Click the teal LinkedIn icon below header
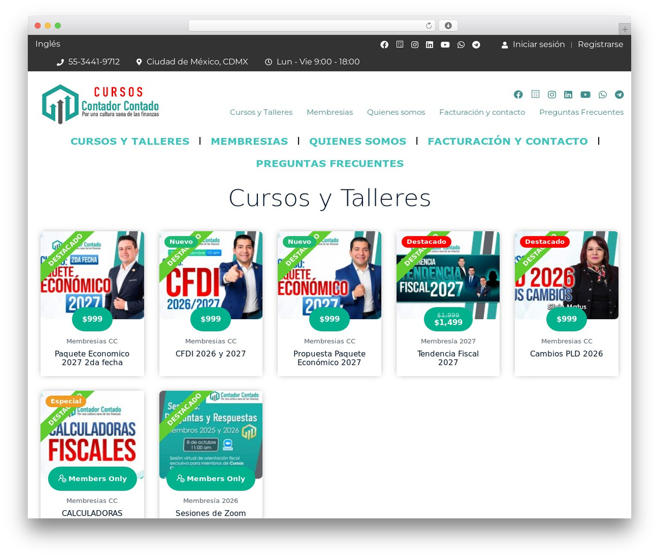The width and height of the screenshot is (659, 558). [x=568, y=94]
